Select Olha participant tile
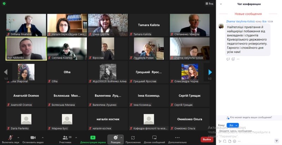The height and width of the screenshot is (145, 282). 67,72
